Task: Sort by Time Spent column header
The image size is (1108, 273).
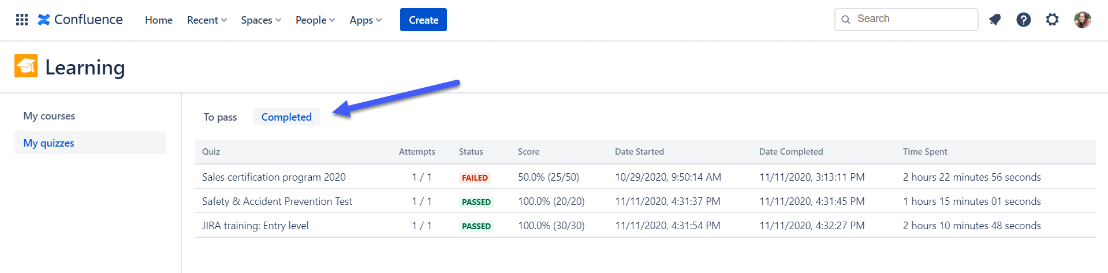Action: pyautogui.click(x=925, y=152)
